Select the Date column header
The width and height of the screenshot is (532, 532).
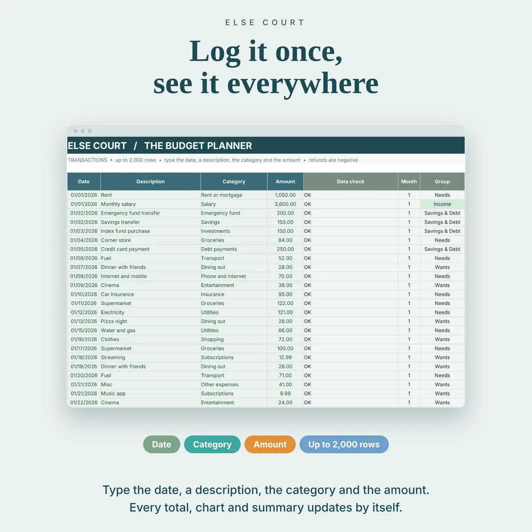pos(84,181)
